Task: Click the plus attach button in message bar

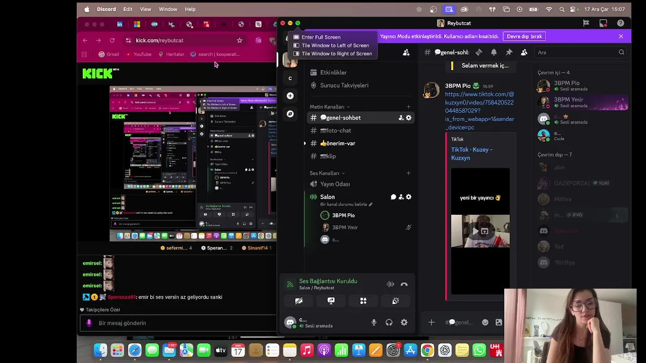Action: pos(432,323)
